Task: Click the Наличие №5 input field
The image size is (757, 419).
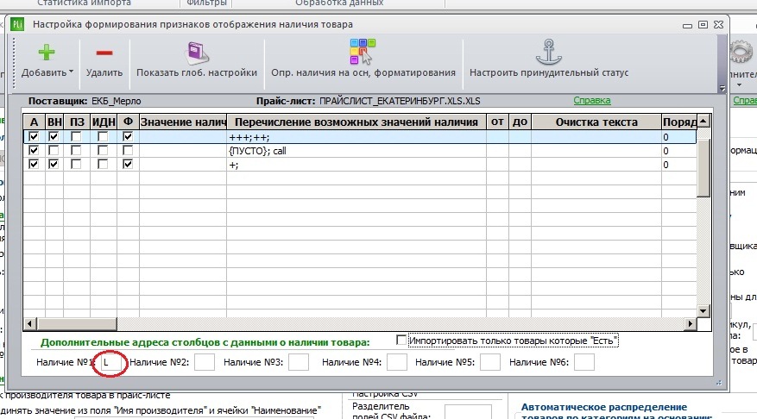Action: (490, 362)
